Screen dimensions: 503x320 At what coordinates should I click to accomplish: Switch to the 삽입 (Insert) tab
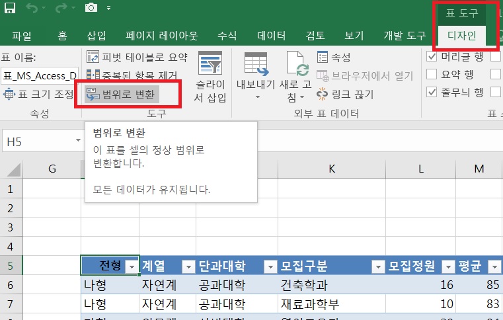(97, 35)
